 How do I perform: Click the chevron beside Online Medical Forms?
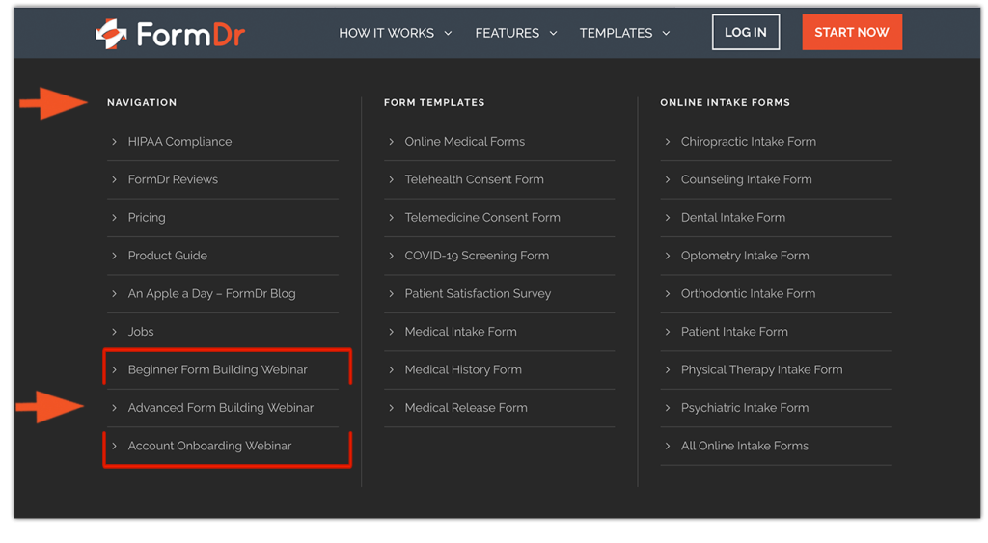click(391, 142)
